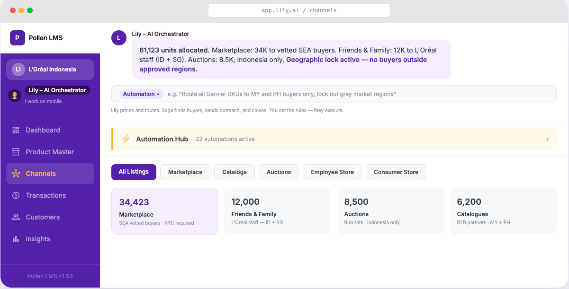This screenshot has width=569, height=289.
Task: Click the 61,123 units allocated text
Action: pos(174,50)
